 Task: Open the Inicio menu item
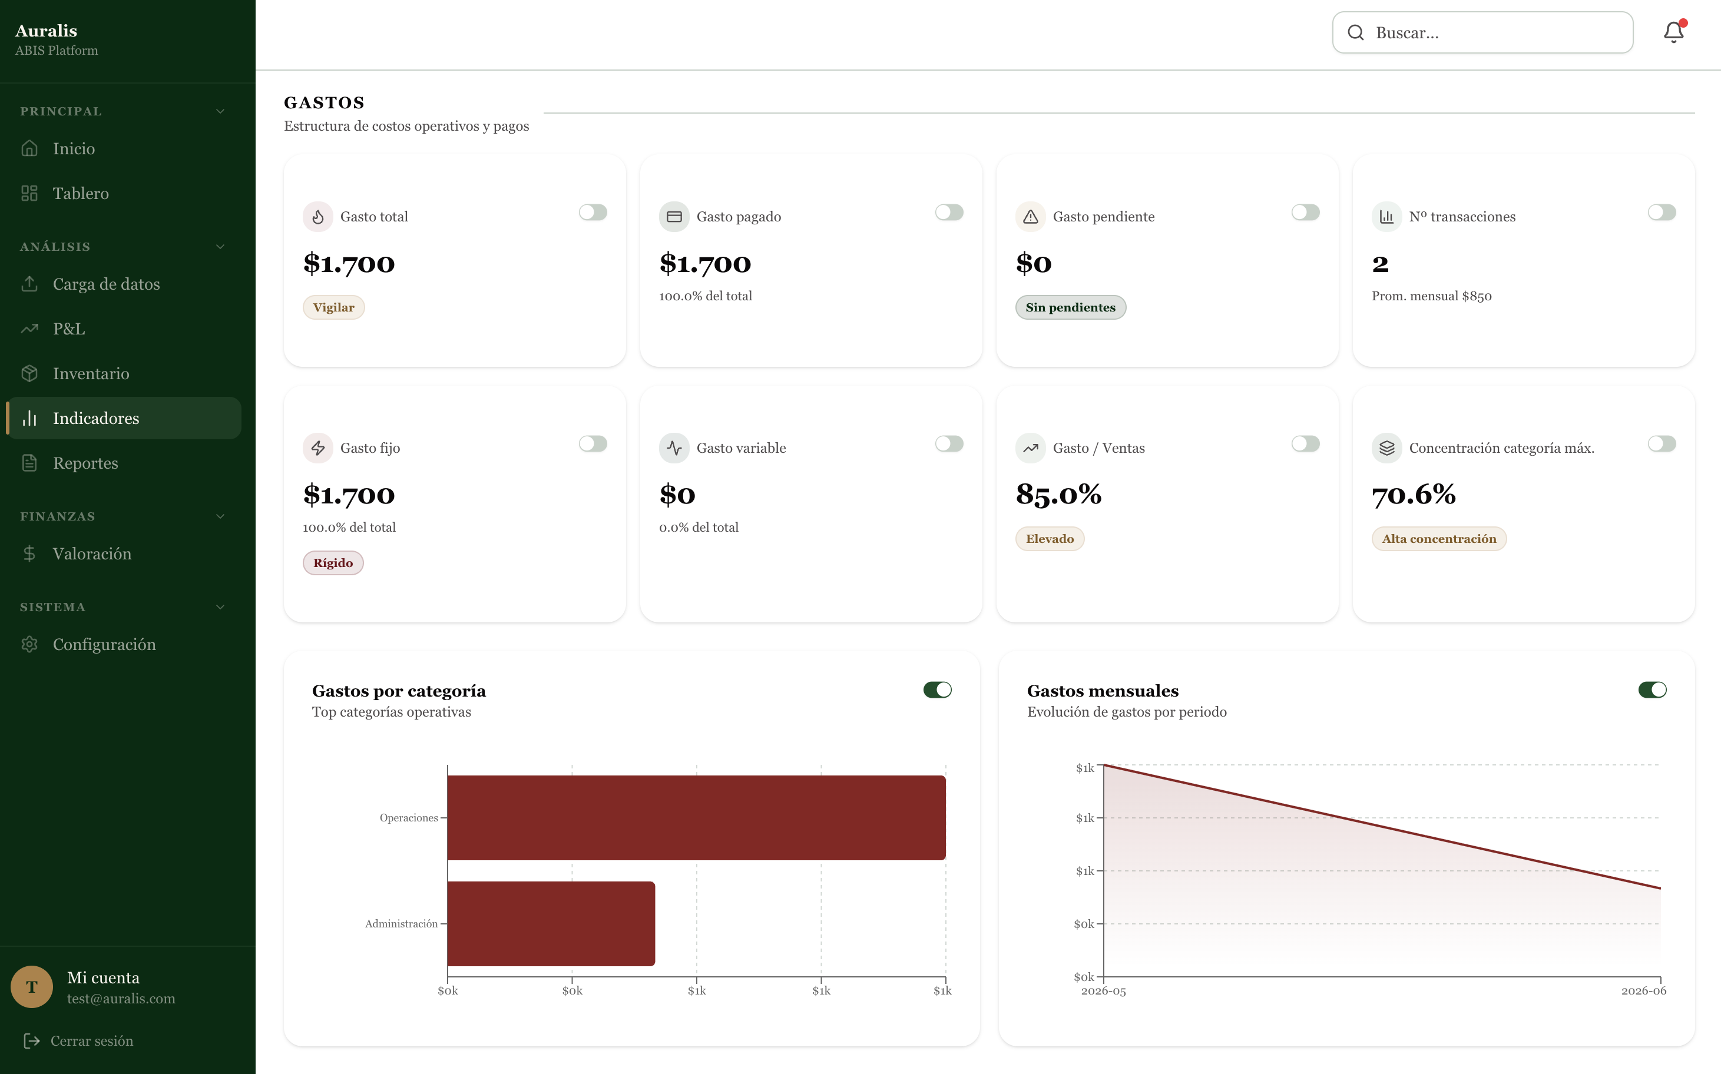(x=124, y=148)
